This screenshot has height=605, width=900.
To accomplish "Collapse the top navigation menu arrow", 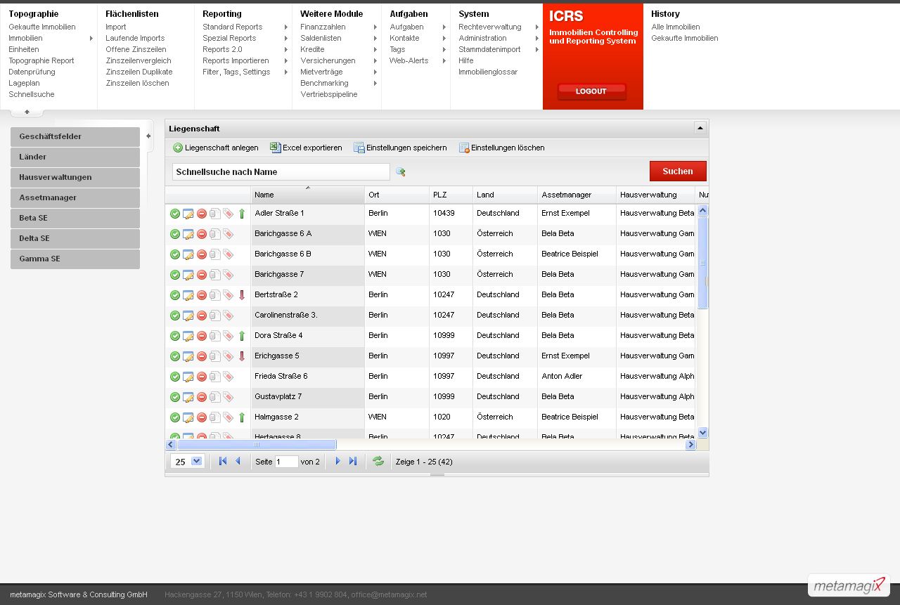I will 27,112.
